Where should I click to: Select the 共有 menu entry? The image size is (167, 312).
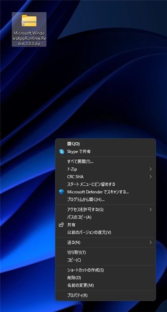pos(105,225)
